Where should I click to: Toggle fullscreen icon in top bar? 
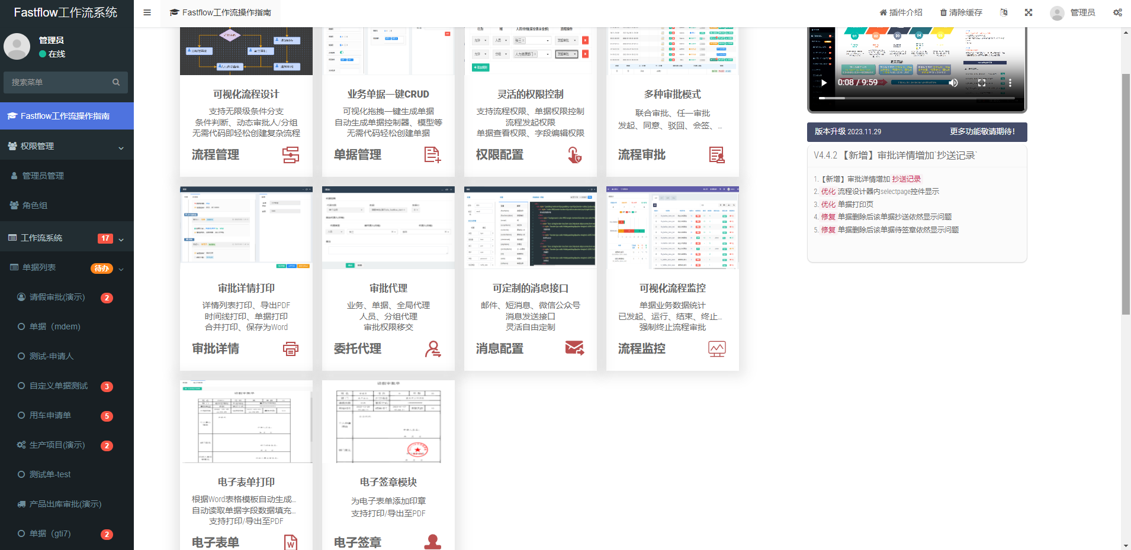coord(1029,12)
